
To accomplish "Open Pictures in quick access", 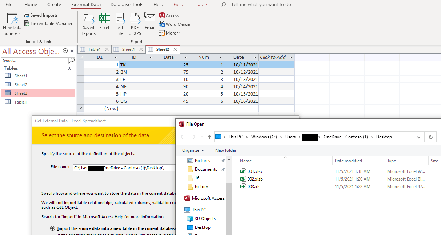I will click(202, 161).
